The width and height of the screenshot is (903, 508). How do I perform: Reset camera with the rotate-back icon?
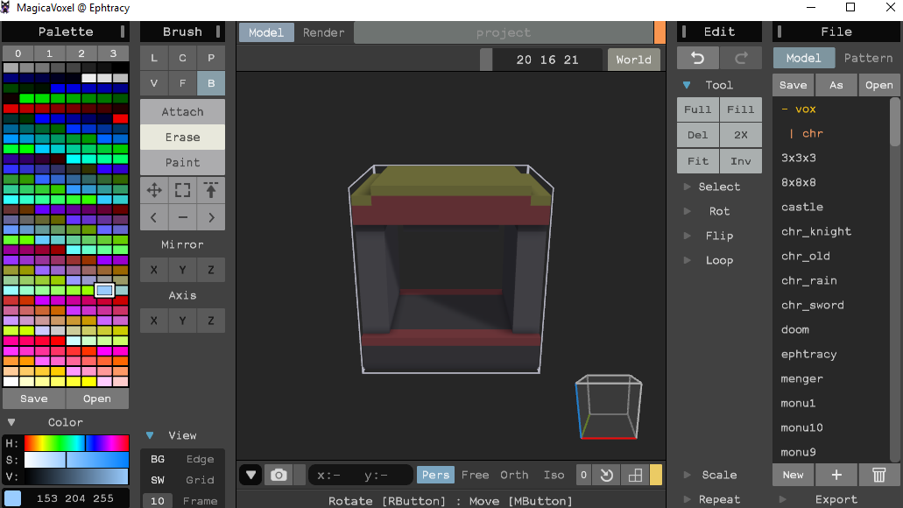(606, 476)
